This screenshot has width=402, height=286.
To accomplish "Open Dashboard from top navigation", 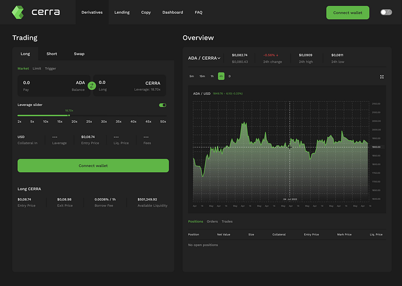I will pos(172,12).
